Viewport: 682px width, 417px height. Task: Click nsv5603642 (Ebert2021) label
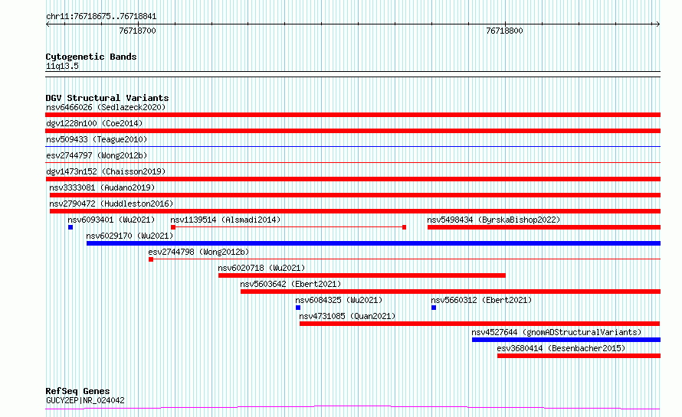(290, 284)
